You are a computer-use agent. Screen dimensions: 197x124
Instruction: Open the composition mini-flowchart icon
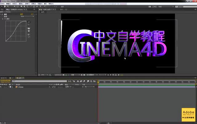point(70,81)
